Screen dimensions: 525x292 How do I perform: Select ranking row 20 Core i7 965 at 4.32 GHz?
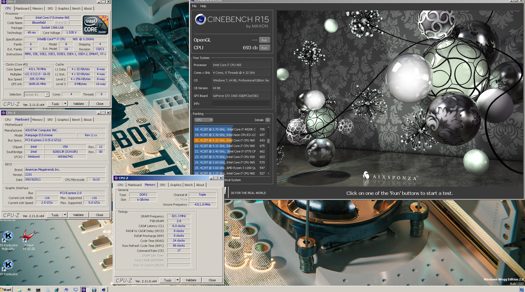click(x=230, y=140)
